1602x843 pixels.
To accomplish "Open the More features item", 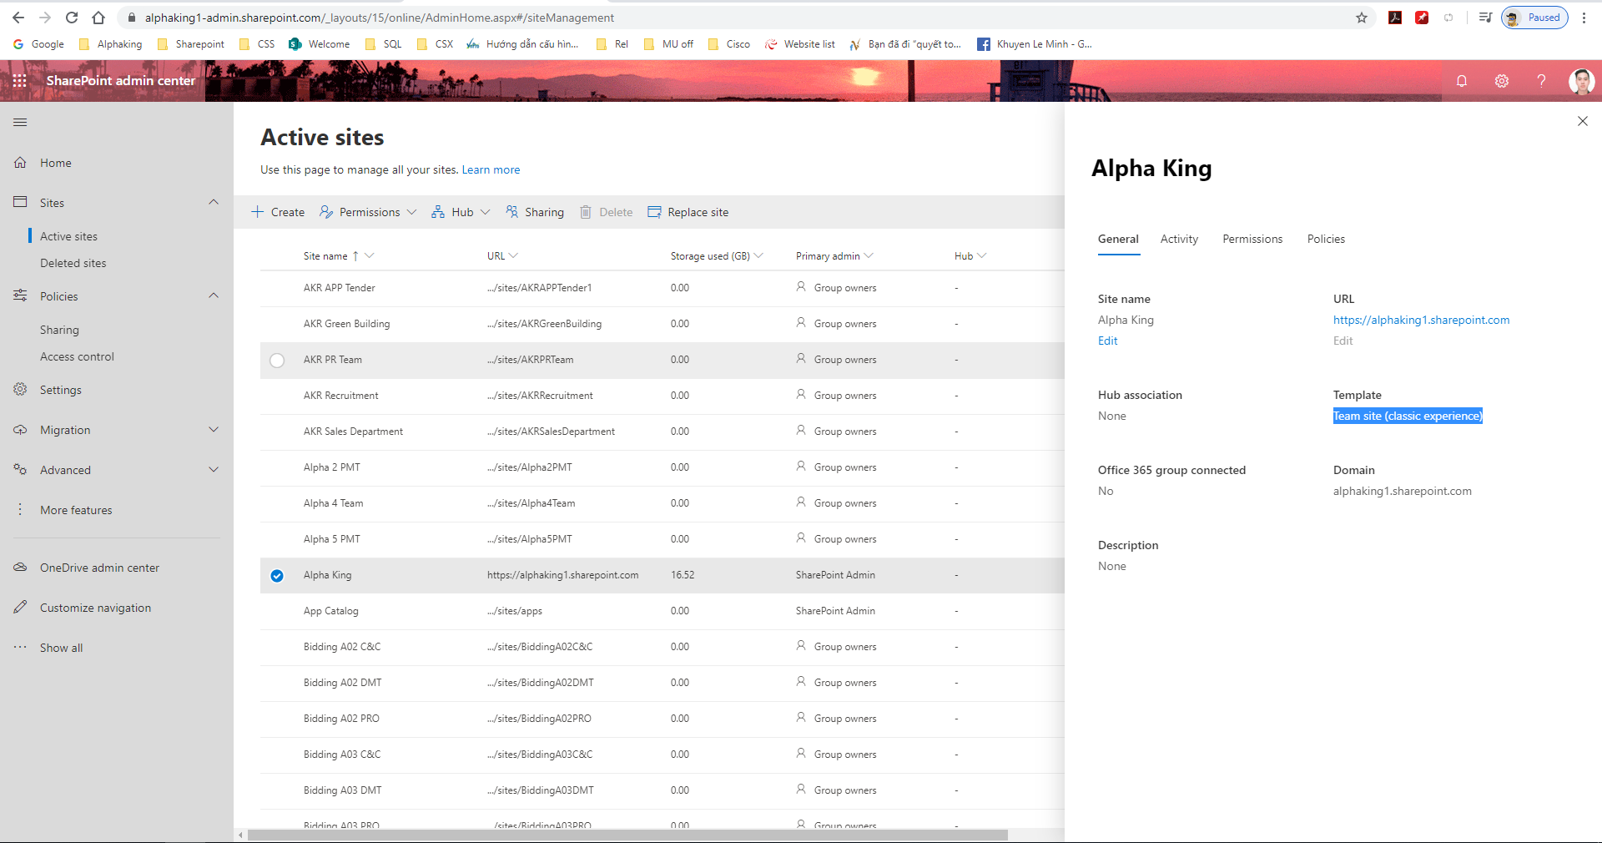I will pos(76,510).
